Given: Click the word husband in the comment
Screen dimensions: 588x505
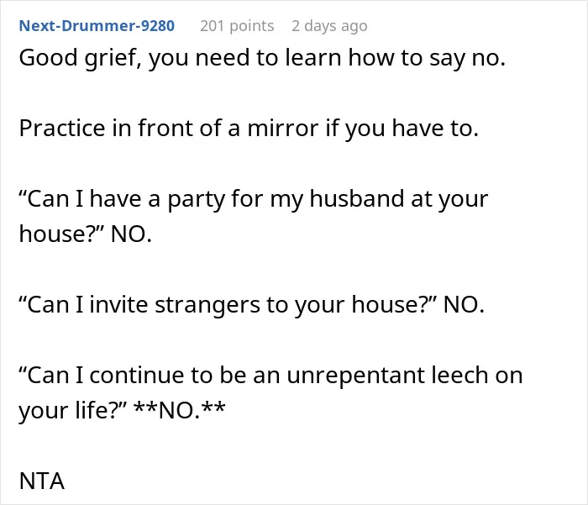Looking at the screenshot, I should 356,199.
